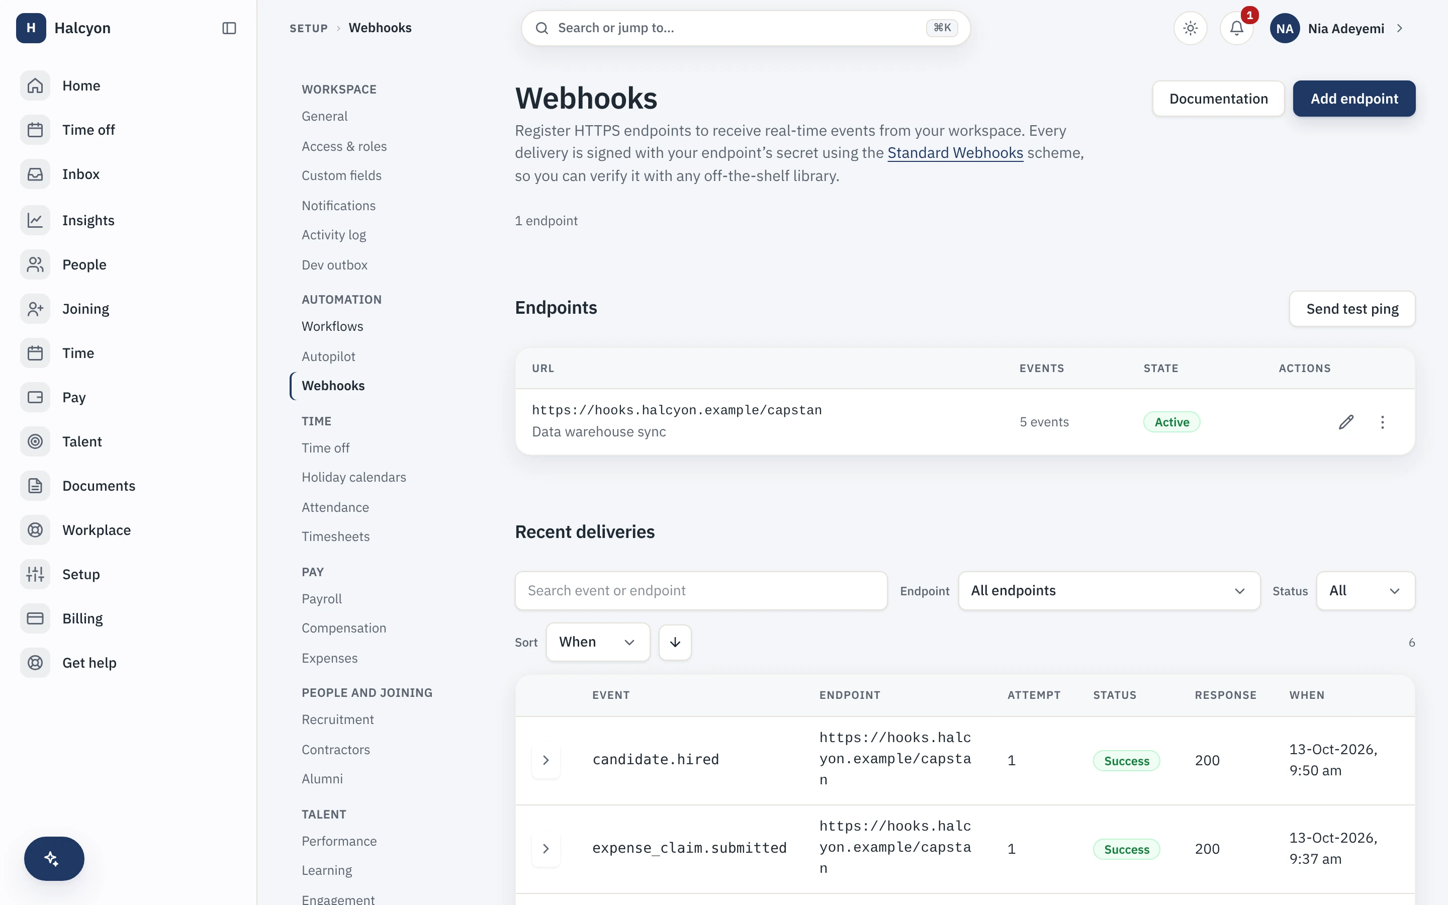Click the Search event or endpoint field
1448x905 pixels.
701,591
